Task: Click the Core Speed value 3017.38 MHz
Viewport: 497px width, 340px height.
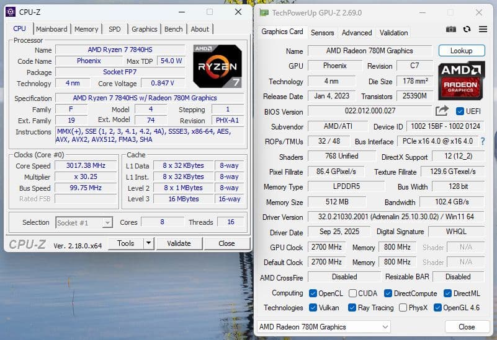Action: (x=86, y=165)
